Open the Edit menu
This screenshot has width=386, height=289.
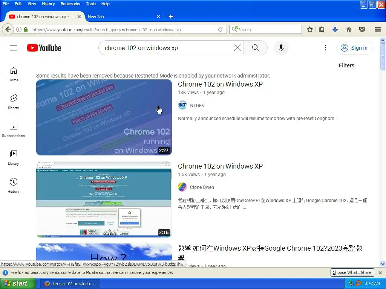[x=18, y=4]
